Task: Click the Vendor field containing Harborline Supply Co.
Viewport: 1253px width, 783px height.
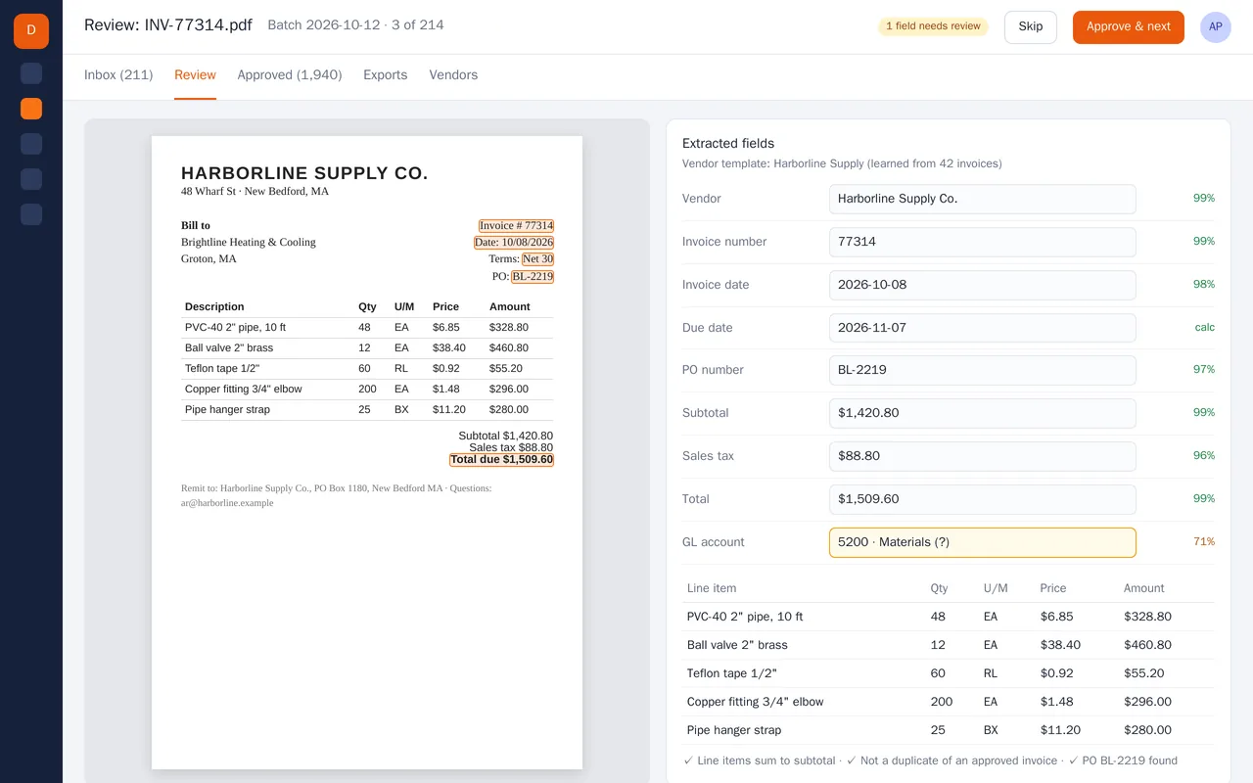Action: pyautogui.click(x=983, y=199)
